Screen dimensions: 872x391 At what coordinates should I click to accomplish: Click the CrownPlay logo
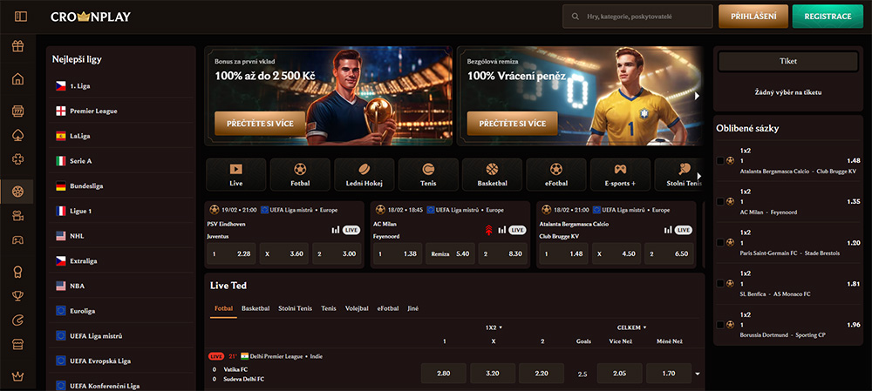(91, 17)
